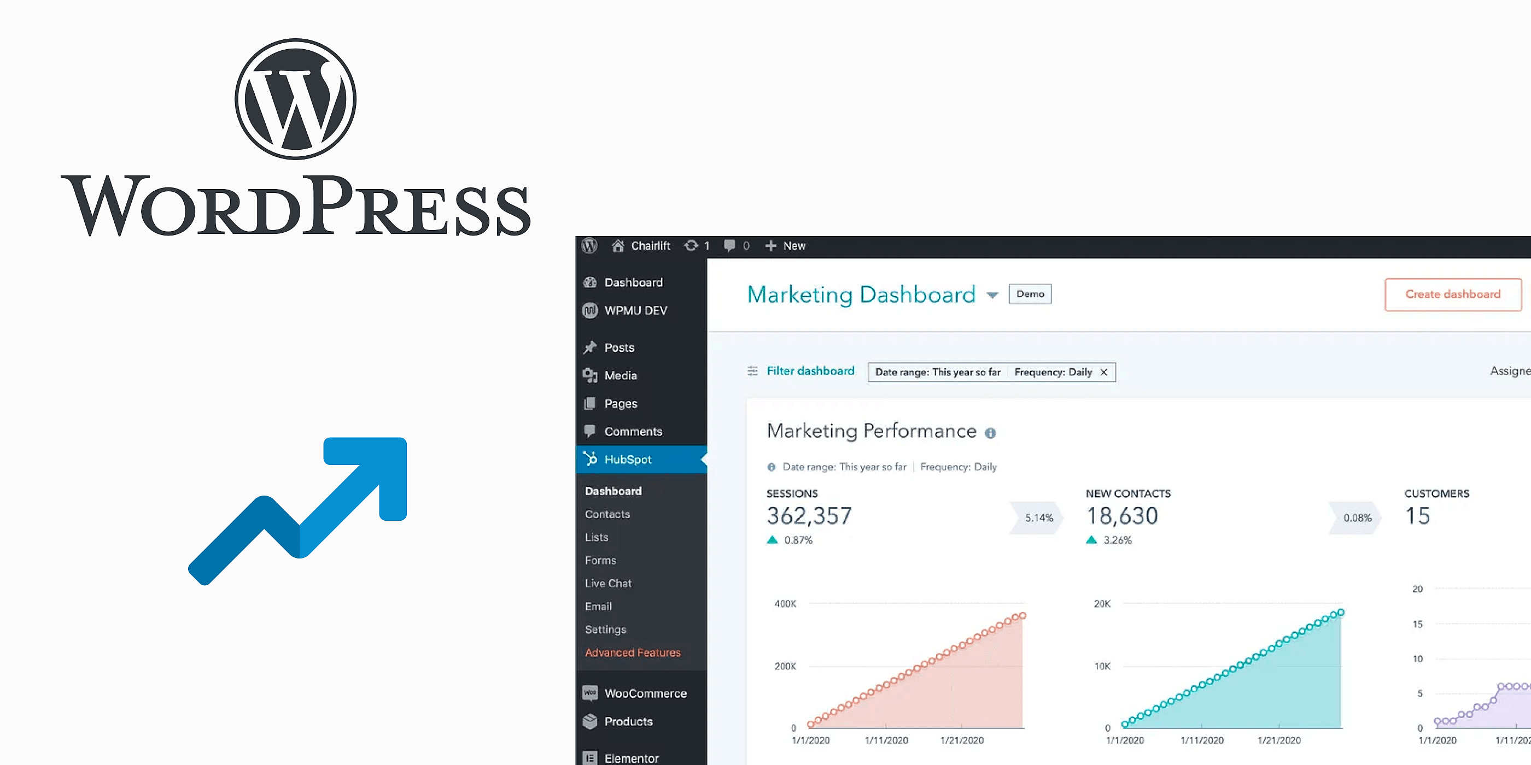Open HubSpot Contacts submenu

click(607, 514)
